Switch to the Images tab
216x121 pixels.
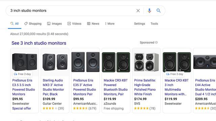54,24
